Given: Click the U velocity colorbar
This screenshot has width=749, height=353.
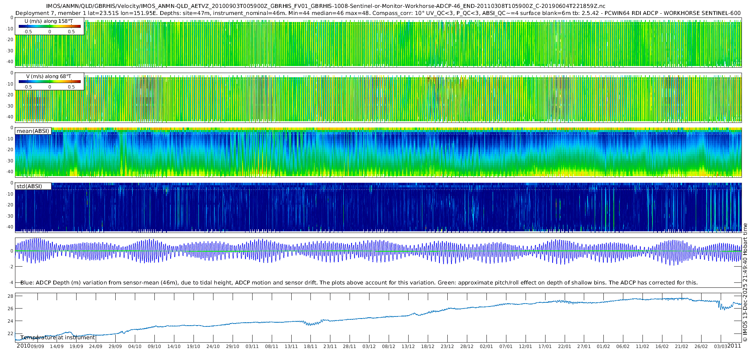Looking at the screenshot, I should (x=50, y=26).
